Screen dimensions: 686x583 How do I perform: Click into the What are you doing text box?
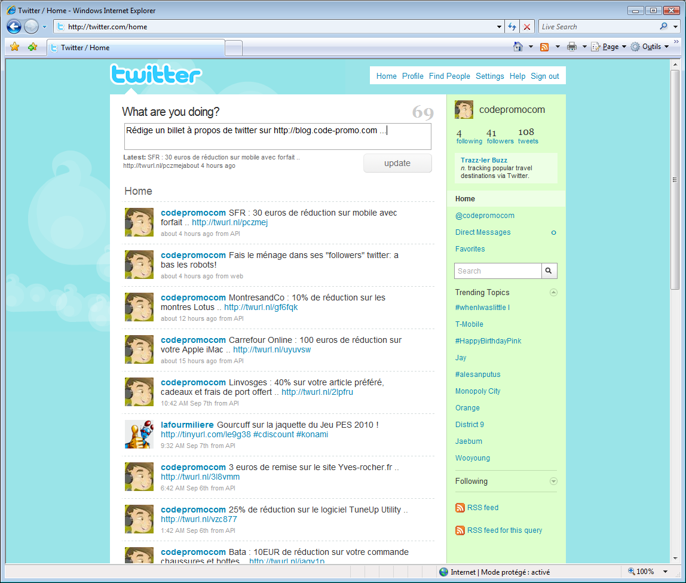278,136
